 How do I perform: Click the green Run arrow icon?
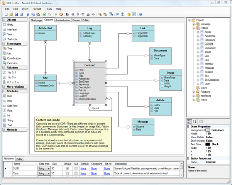coord(56,14)
